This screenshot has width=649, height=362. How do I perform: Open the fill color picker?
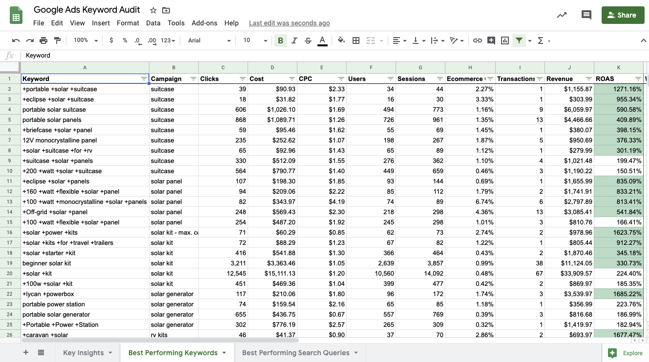341,40
